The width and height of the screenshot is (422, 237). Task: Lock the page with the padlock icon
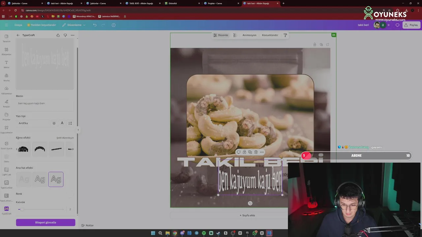click(x=315, y=44)
